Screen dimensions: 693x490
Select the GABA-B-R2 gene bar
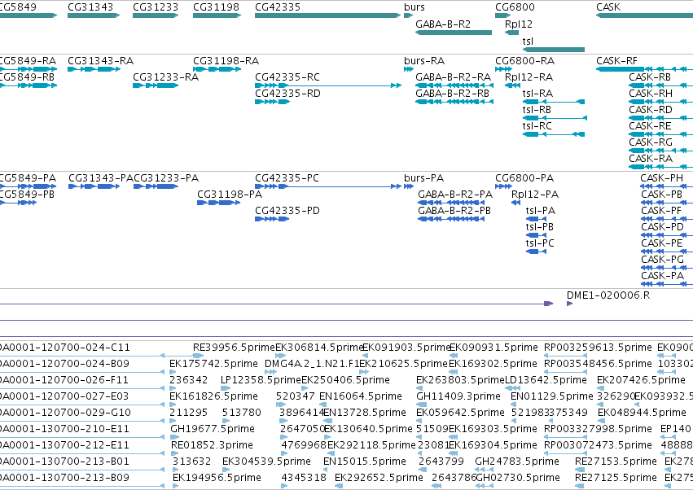[x=454, y=33]
